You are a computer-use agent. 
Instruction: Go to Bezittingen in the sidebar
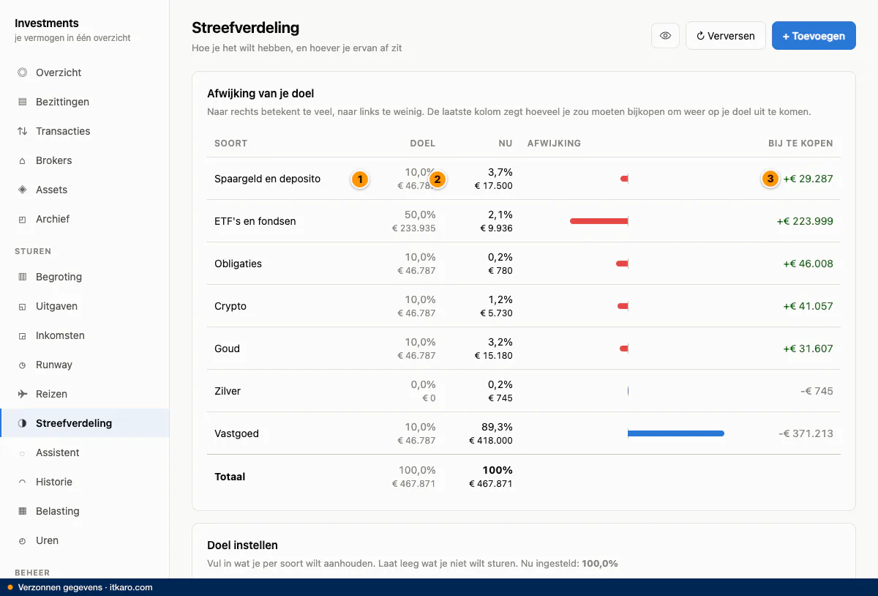tap(84, 102)
